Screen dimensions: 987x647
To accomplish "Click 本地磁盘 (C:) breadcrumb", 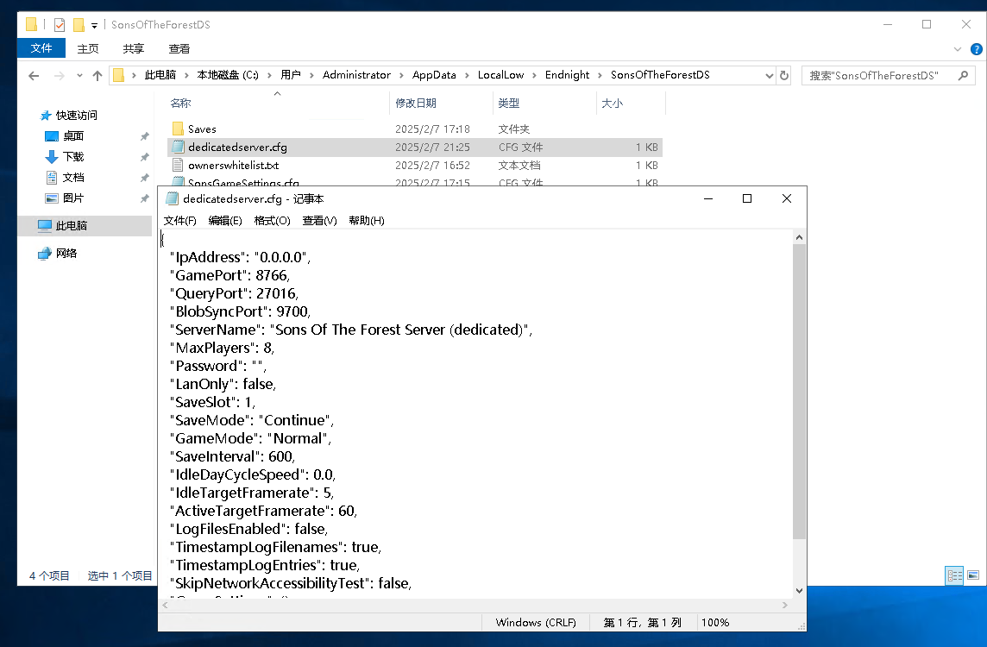I will 227,75.
